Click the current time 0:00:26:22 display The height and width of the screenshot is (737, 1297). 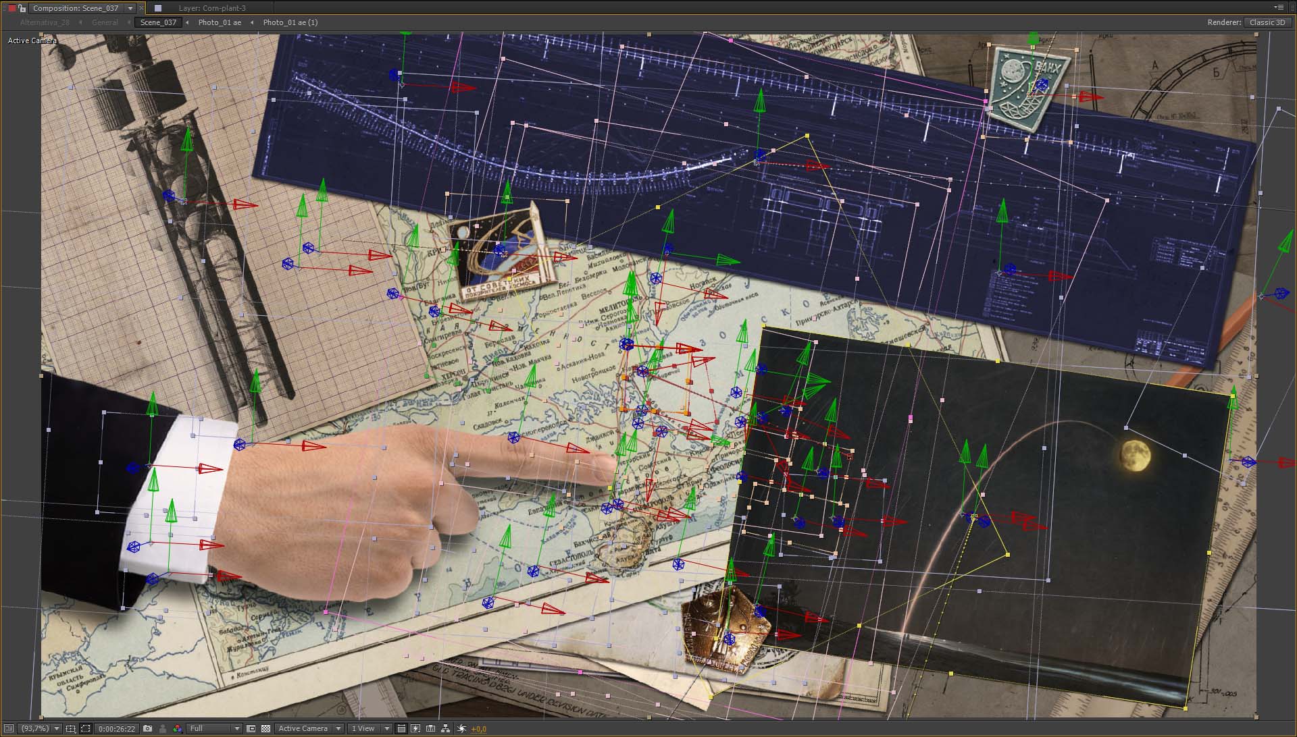pos(117,728)
